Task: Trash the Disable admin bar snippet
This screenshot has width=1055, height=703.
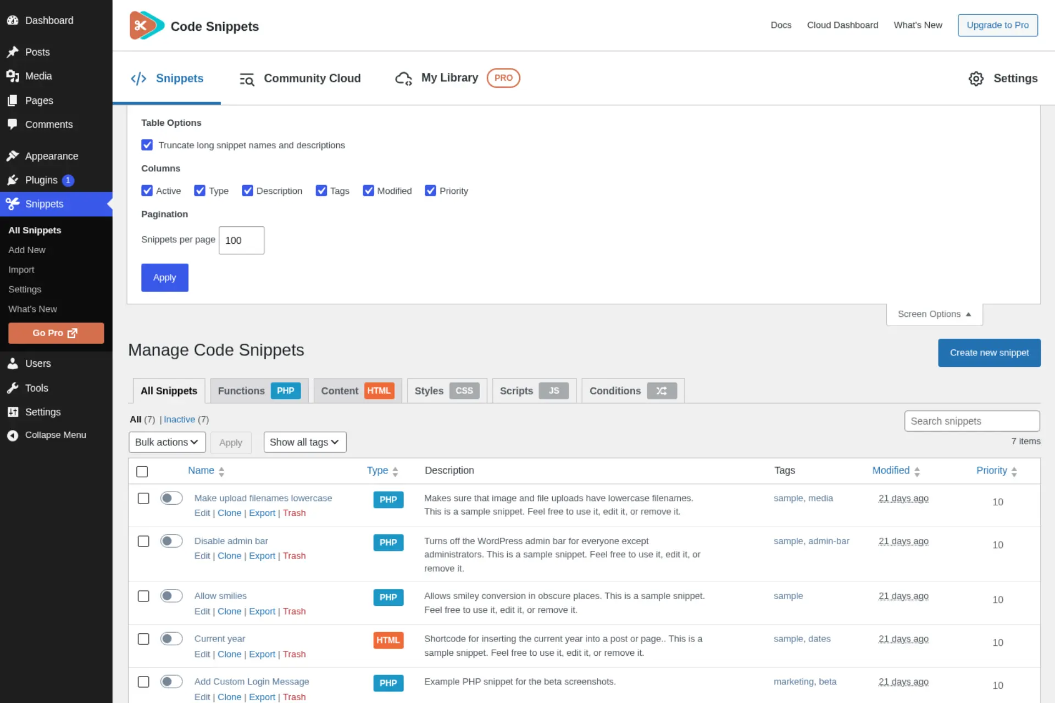Action: 294,556
